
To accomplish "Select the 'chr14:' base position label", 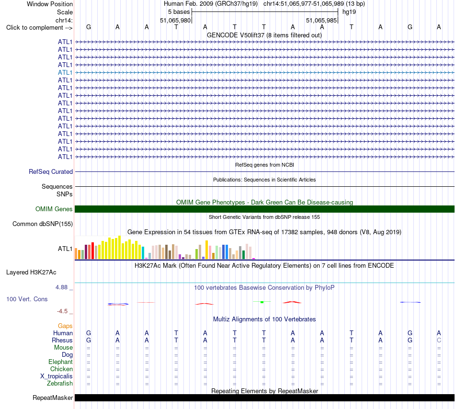I will tap(64, 20).
